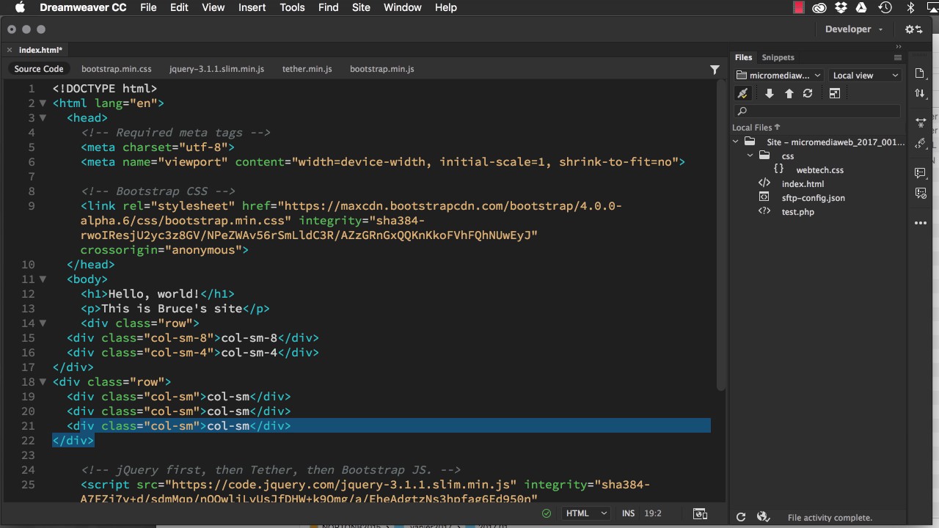
Task: Open the Site menu
Action: click(x=361, y=7)
